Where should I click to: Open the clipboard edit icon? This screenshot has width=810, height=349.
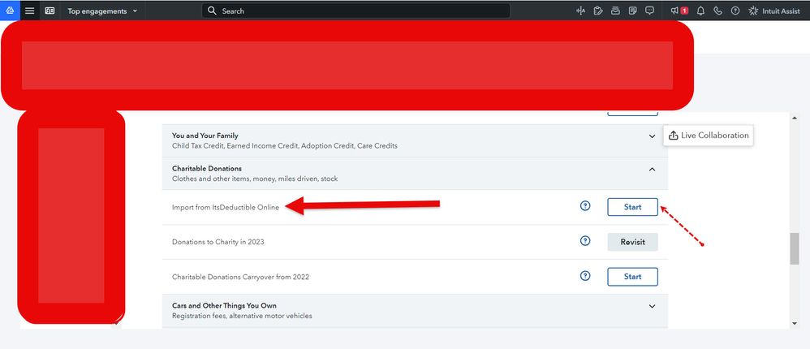(x=598, y=11)
